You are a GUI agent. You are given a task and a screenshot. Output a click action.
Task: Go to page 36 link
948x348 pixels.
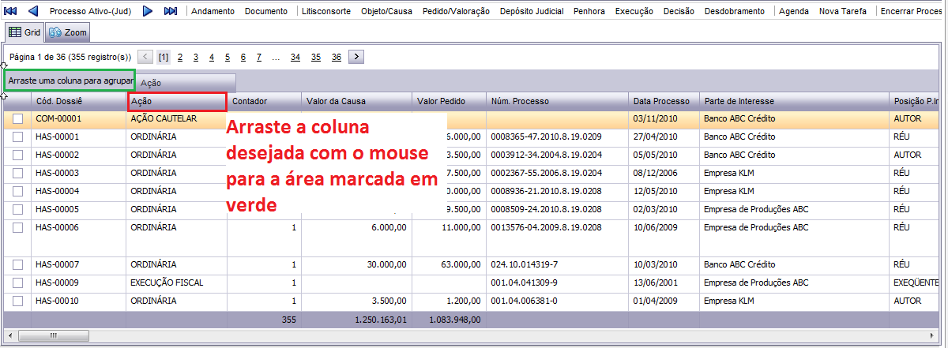click(337, 57)
